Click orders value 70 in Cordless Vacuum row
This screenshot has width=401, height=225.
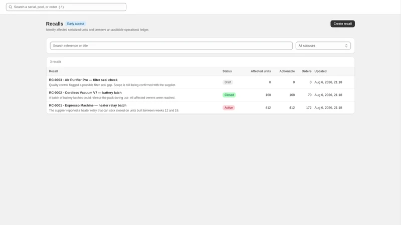[310, 95]
